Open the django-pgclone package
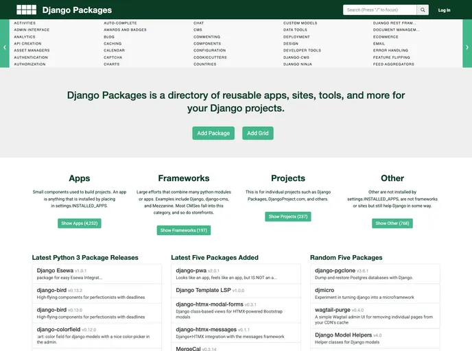Viewport: 472px width, 351px height. pyautogui.click(x=335, y=270)
